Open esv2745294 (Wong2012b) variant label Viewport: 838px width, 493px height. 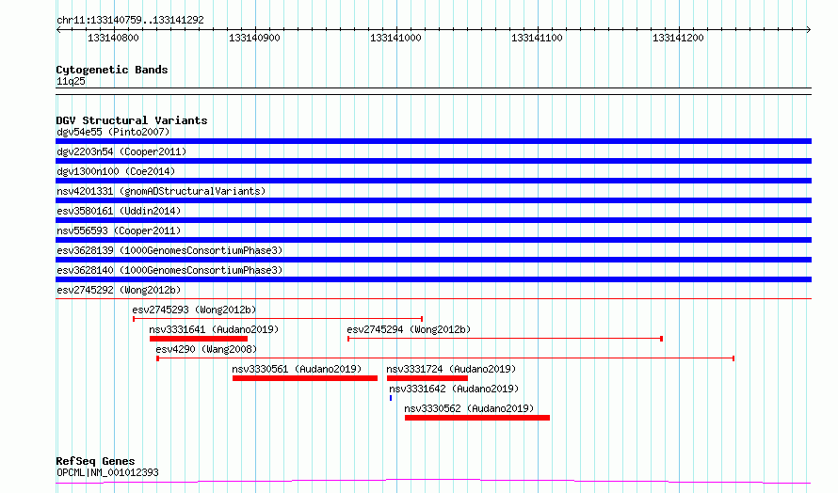409,329
